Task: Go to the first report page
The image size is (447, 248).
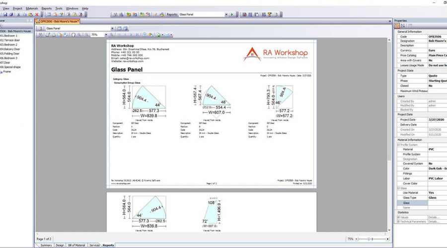Action: [118, 35]
